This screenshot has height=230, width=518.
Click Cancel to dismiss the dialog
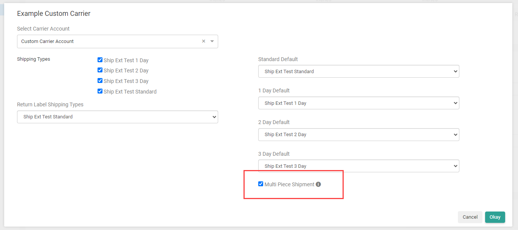[470, 217]
